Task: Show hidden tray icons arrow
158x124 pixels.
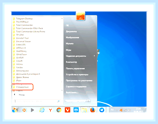Action: point(117,110)
